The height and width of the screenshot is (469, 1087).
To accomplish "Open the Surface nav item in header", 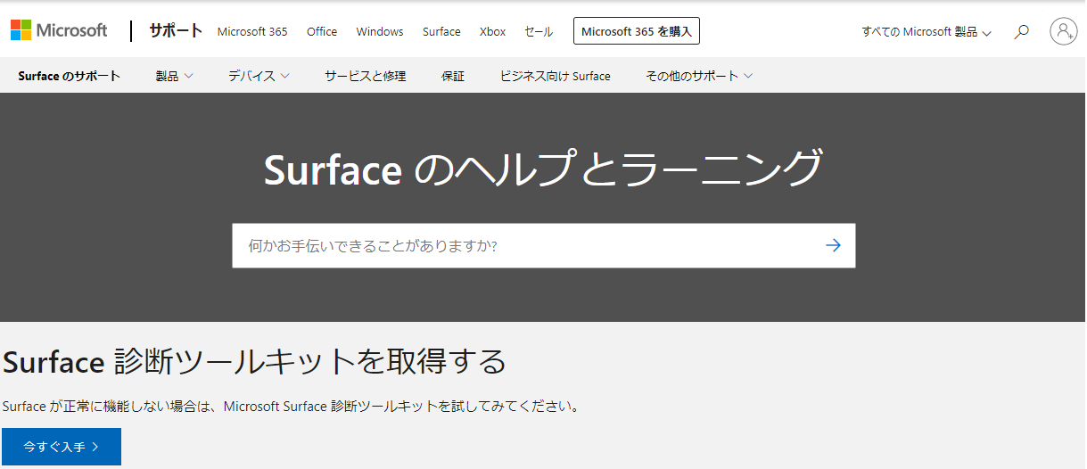I will [x=441, y=31].
